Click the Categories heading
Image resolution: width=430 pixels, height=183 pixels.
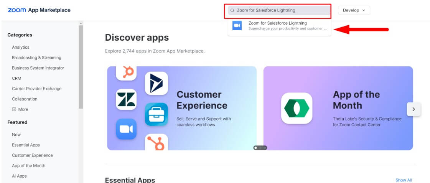pyautogui.click(x=20, y=35)
